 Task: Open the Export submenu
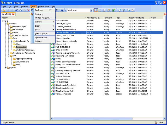pos(45,29)
